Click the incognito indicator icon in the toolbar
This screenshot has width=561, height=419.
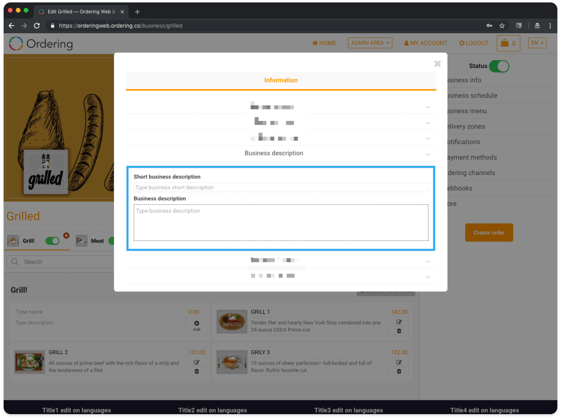click(x=537, y=26)
